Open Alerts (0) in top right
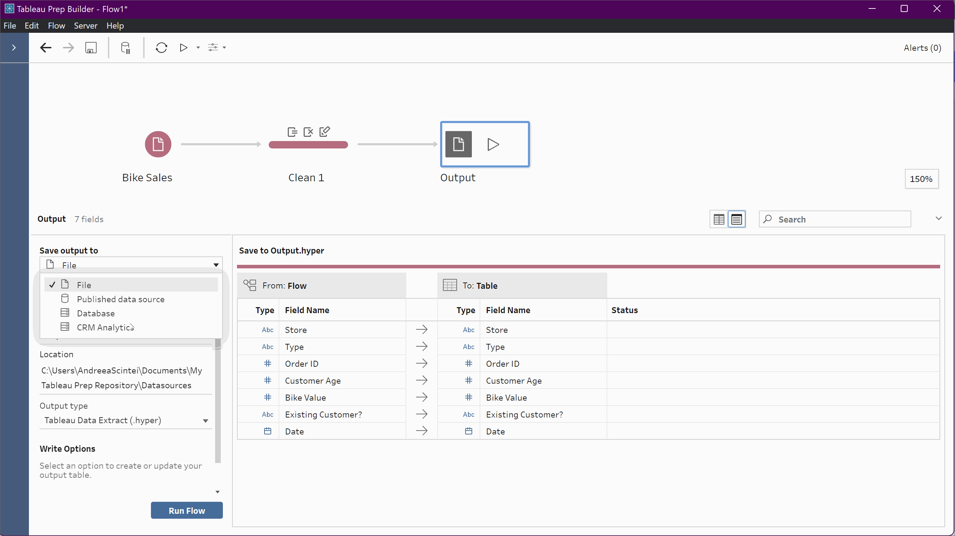955x536 pixels. coord(922,48)
